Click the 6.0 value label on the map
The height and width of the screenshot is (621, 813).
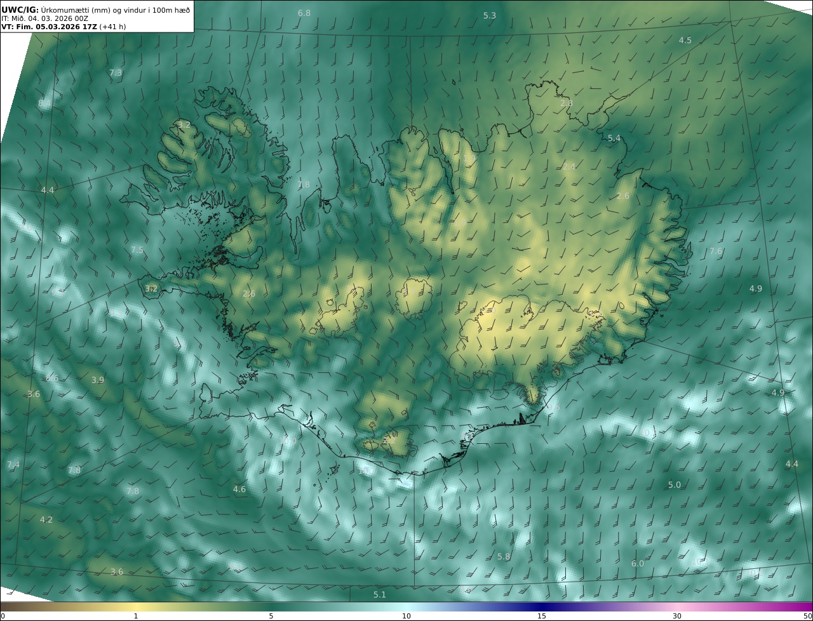638,564
